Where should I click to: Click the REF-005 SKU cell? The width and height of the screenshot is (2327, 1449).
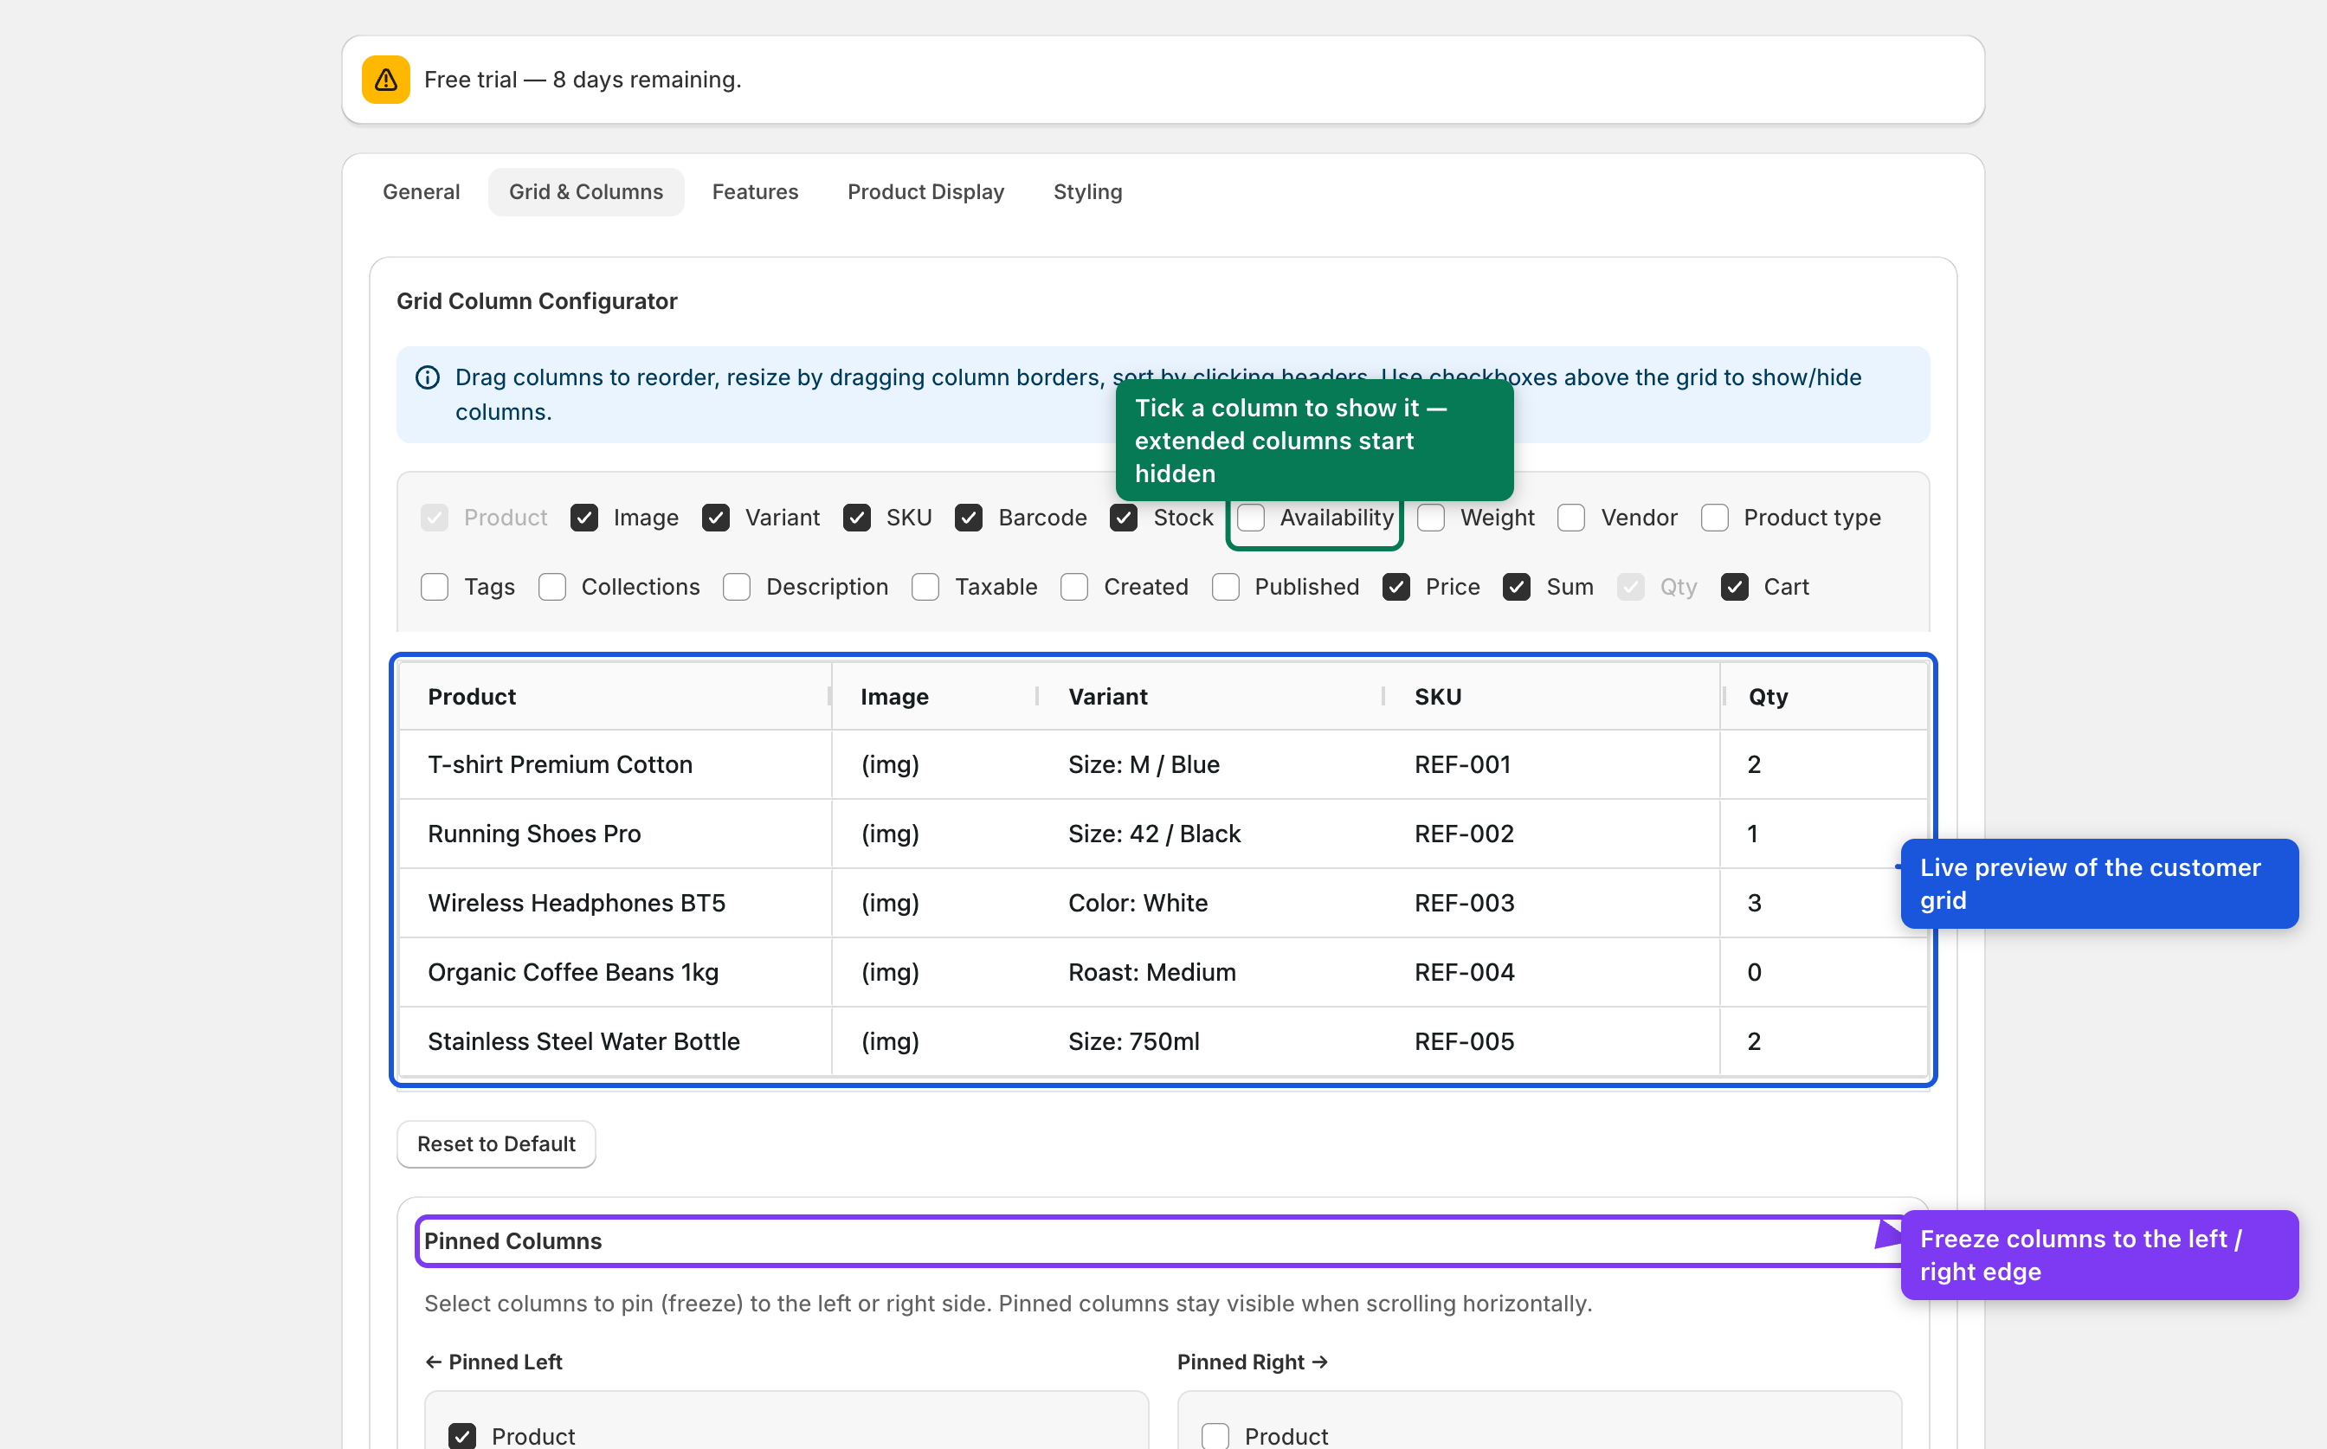coord(1552,1040)
